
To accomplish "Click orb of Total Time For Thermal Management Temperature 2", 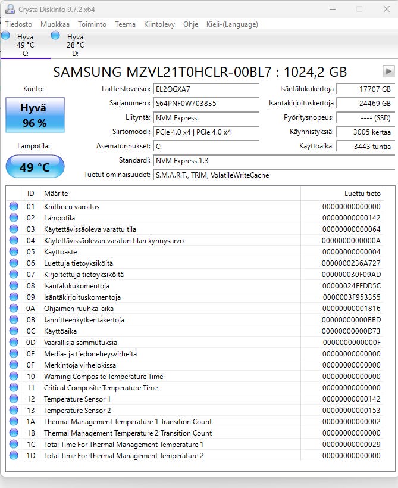I will [14, 455].
